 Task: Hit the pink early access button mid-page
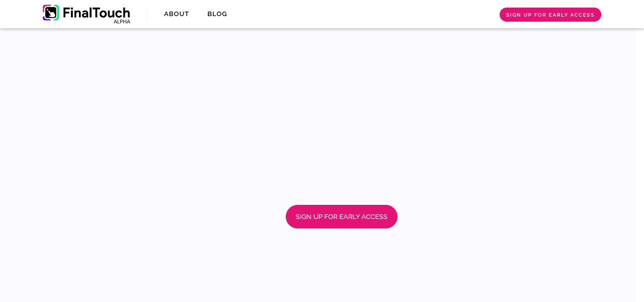(341, 216)
